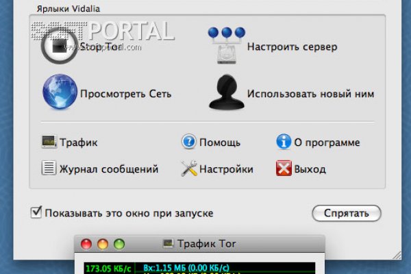The image size is (411, 274).
Task: Click the Stop Tor power icon
Action: (x=58, y=46)
